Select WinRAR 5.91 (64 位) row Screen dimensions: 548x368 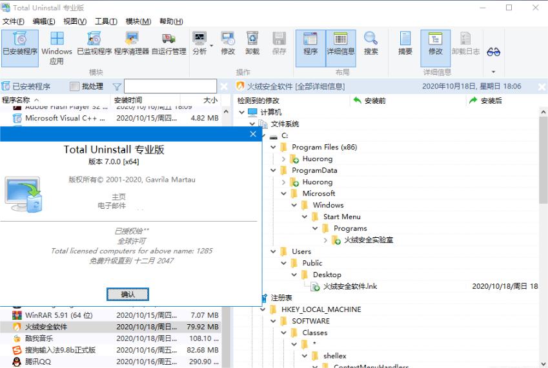(110, 315)
